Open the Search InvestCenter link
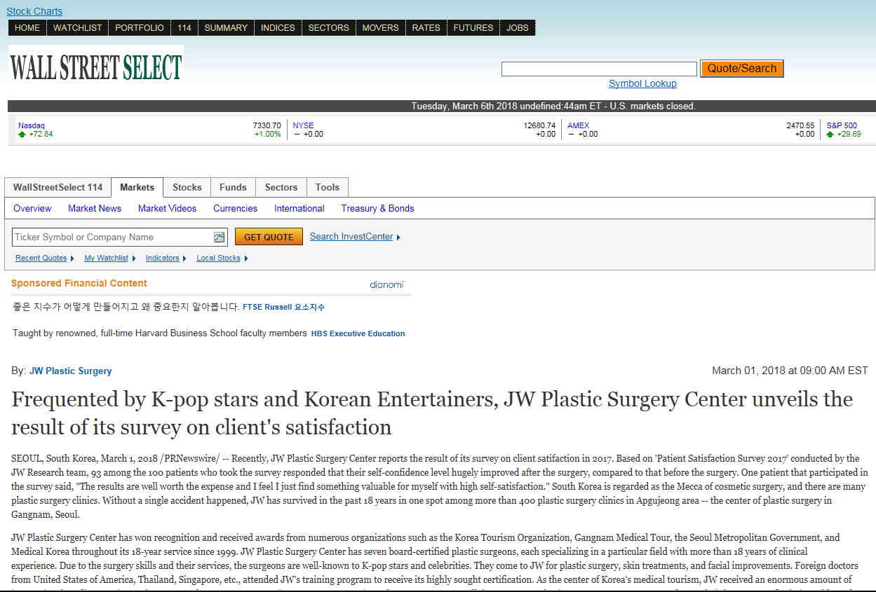 pyautogui.click(x=351, y=237)
